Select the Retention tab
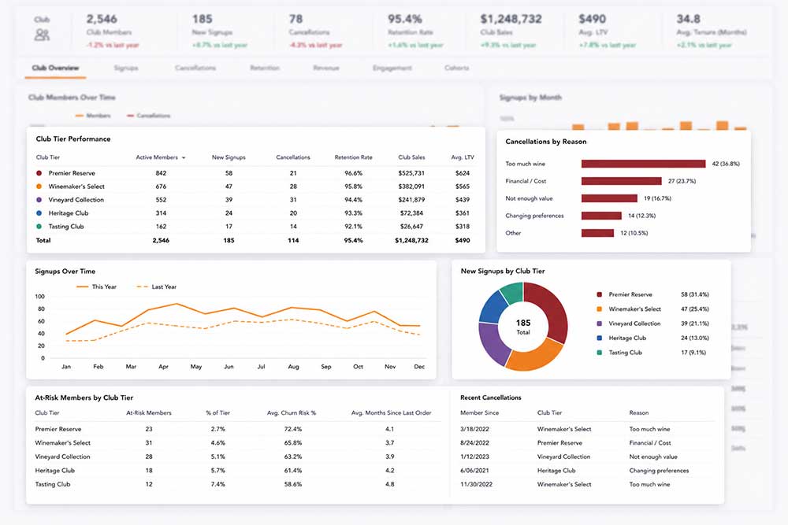This screenshot has width=788, height=525. (265, 68)
